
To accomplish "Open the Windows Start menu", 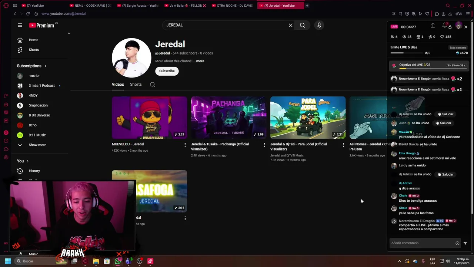I will [7, 261].
